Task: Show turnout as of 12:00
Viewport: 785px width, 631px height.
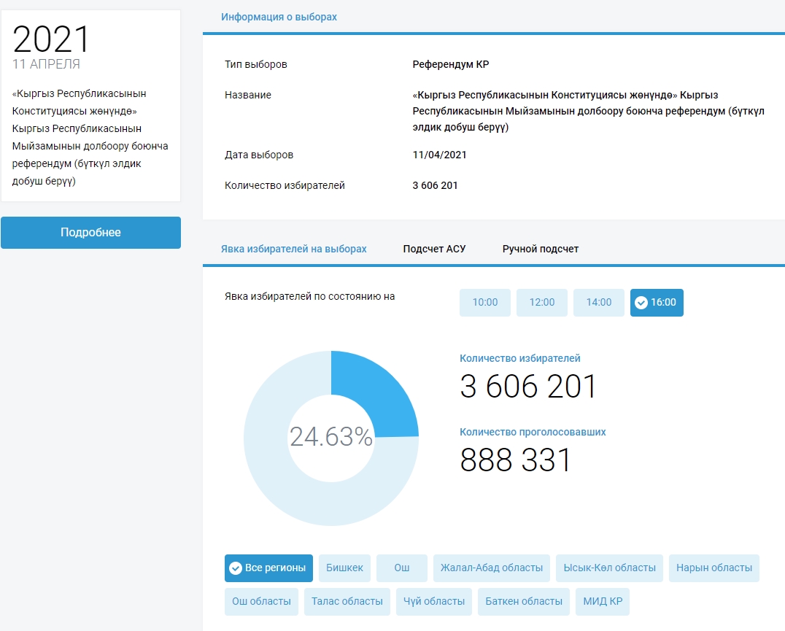Action: click(542, 303)
